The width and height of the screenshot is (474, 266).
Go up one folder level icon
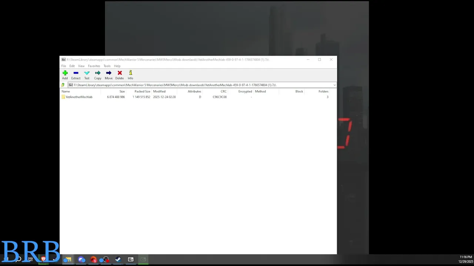tap(63, 85)
